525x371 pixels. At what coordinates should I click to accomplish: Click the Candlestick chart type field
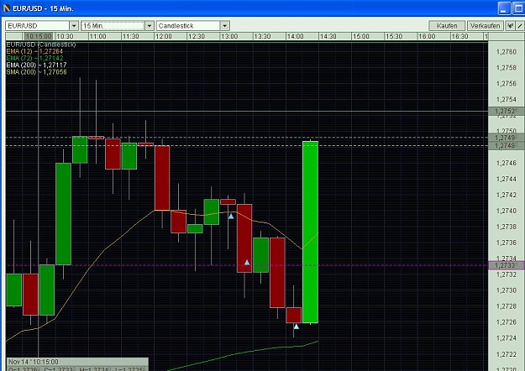point(188,26)
